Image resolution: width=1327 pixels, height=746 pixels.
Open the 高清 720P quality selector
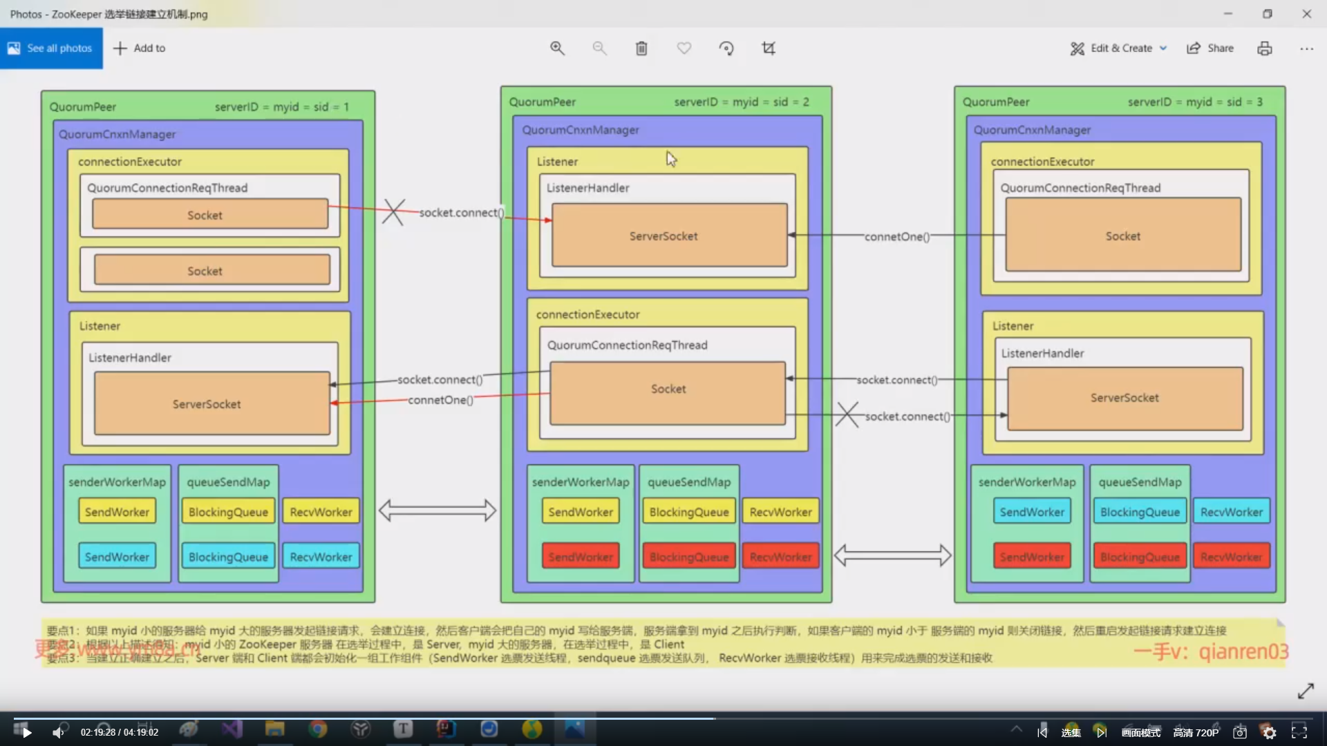tap(1196, 732)
